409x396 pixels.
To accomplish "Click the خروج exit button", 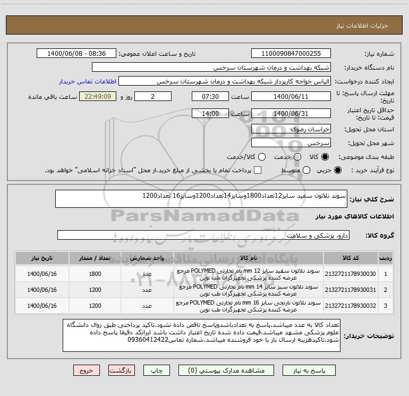I will pyautogui.click(x=87, y=370).
